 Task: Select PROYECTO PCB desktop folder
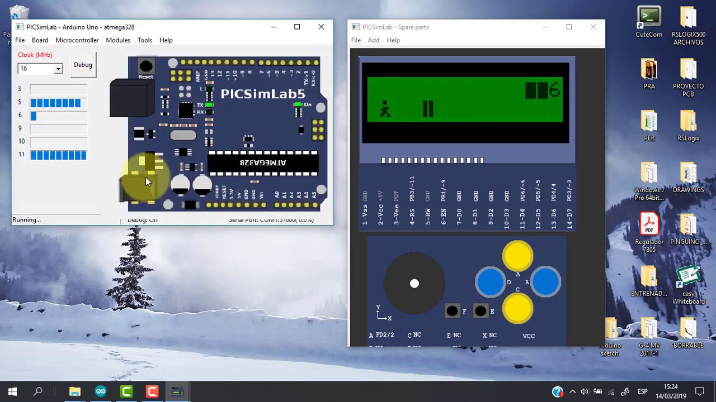[x=688, y=78]
